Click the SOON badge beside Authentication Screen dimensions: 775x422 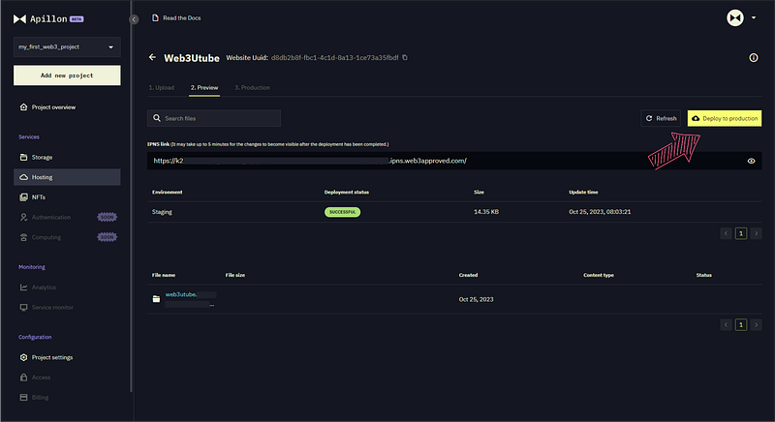click(108, 217)
